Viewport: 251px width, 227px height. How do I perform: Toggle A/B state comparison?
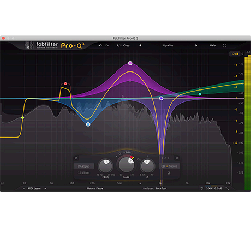point(119,45)
